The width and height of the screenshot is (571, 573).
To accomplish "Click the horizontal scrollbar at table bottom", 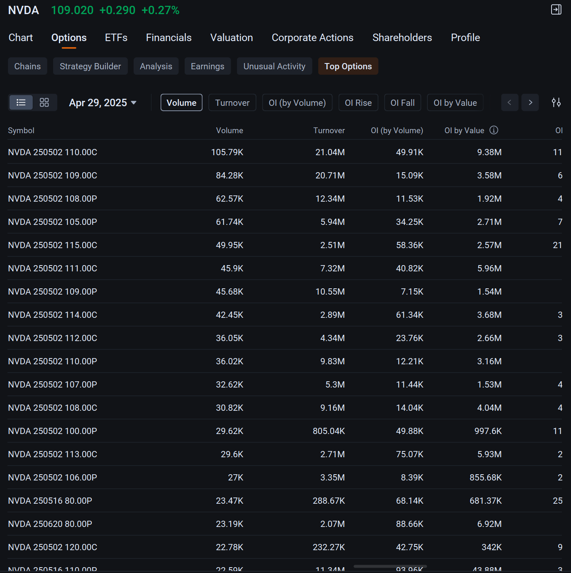I will (390, 566).
